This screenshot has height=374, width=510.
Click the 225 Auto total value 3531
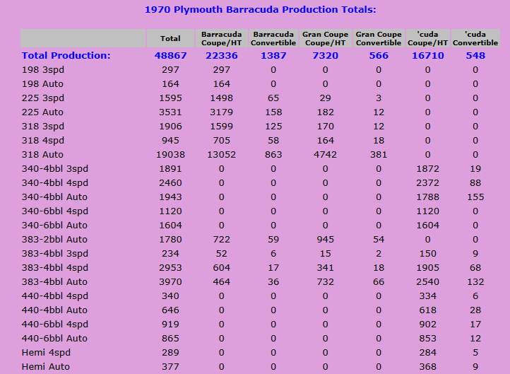[170, 112]
